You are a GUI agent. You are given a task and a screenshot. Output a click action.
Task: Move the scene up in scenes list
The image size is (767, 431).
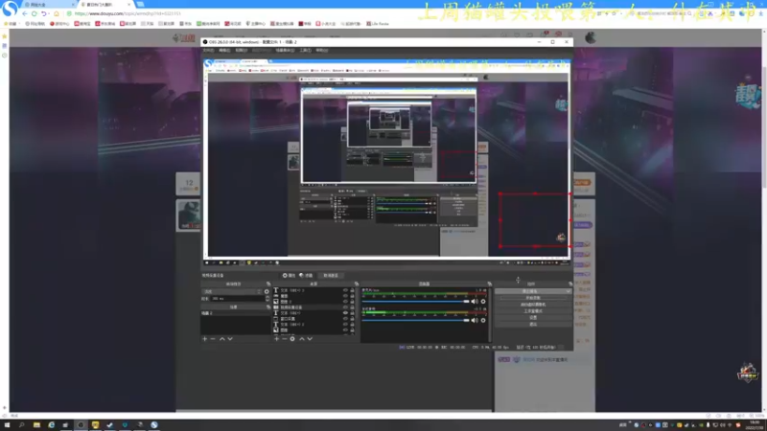[222, 339]
